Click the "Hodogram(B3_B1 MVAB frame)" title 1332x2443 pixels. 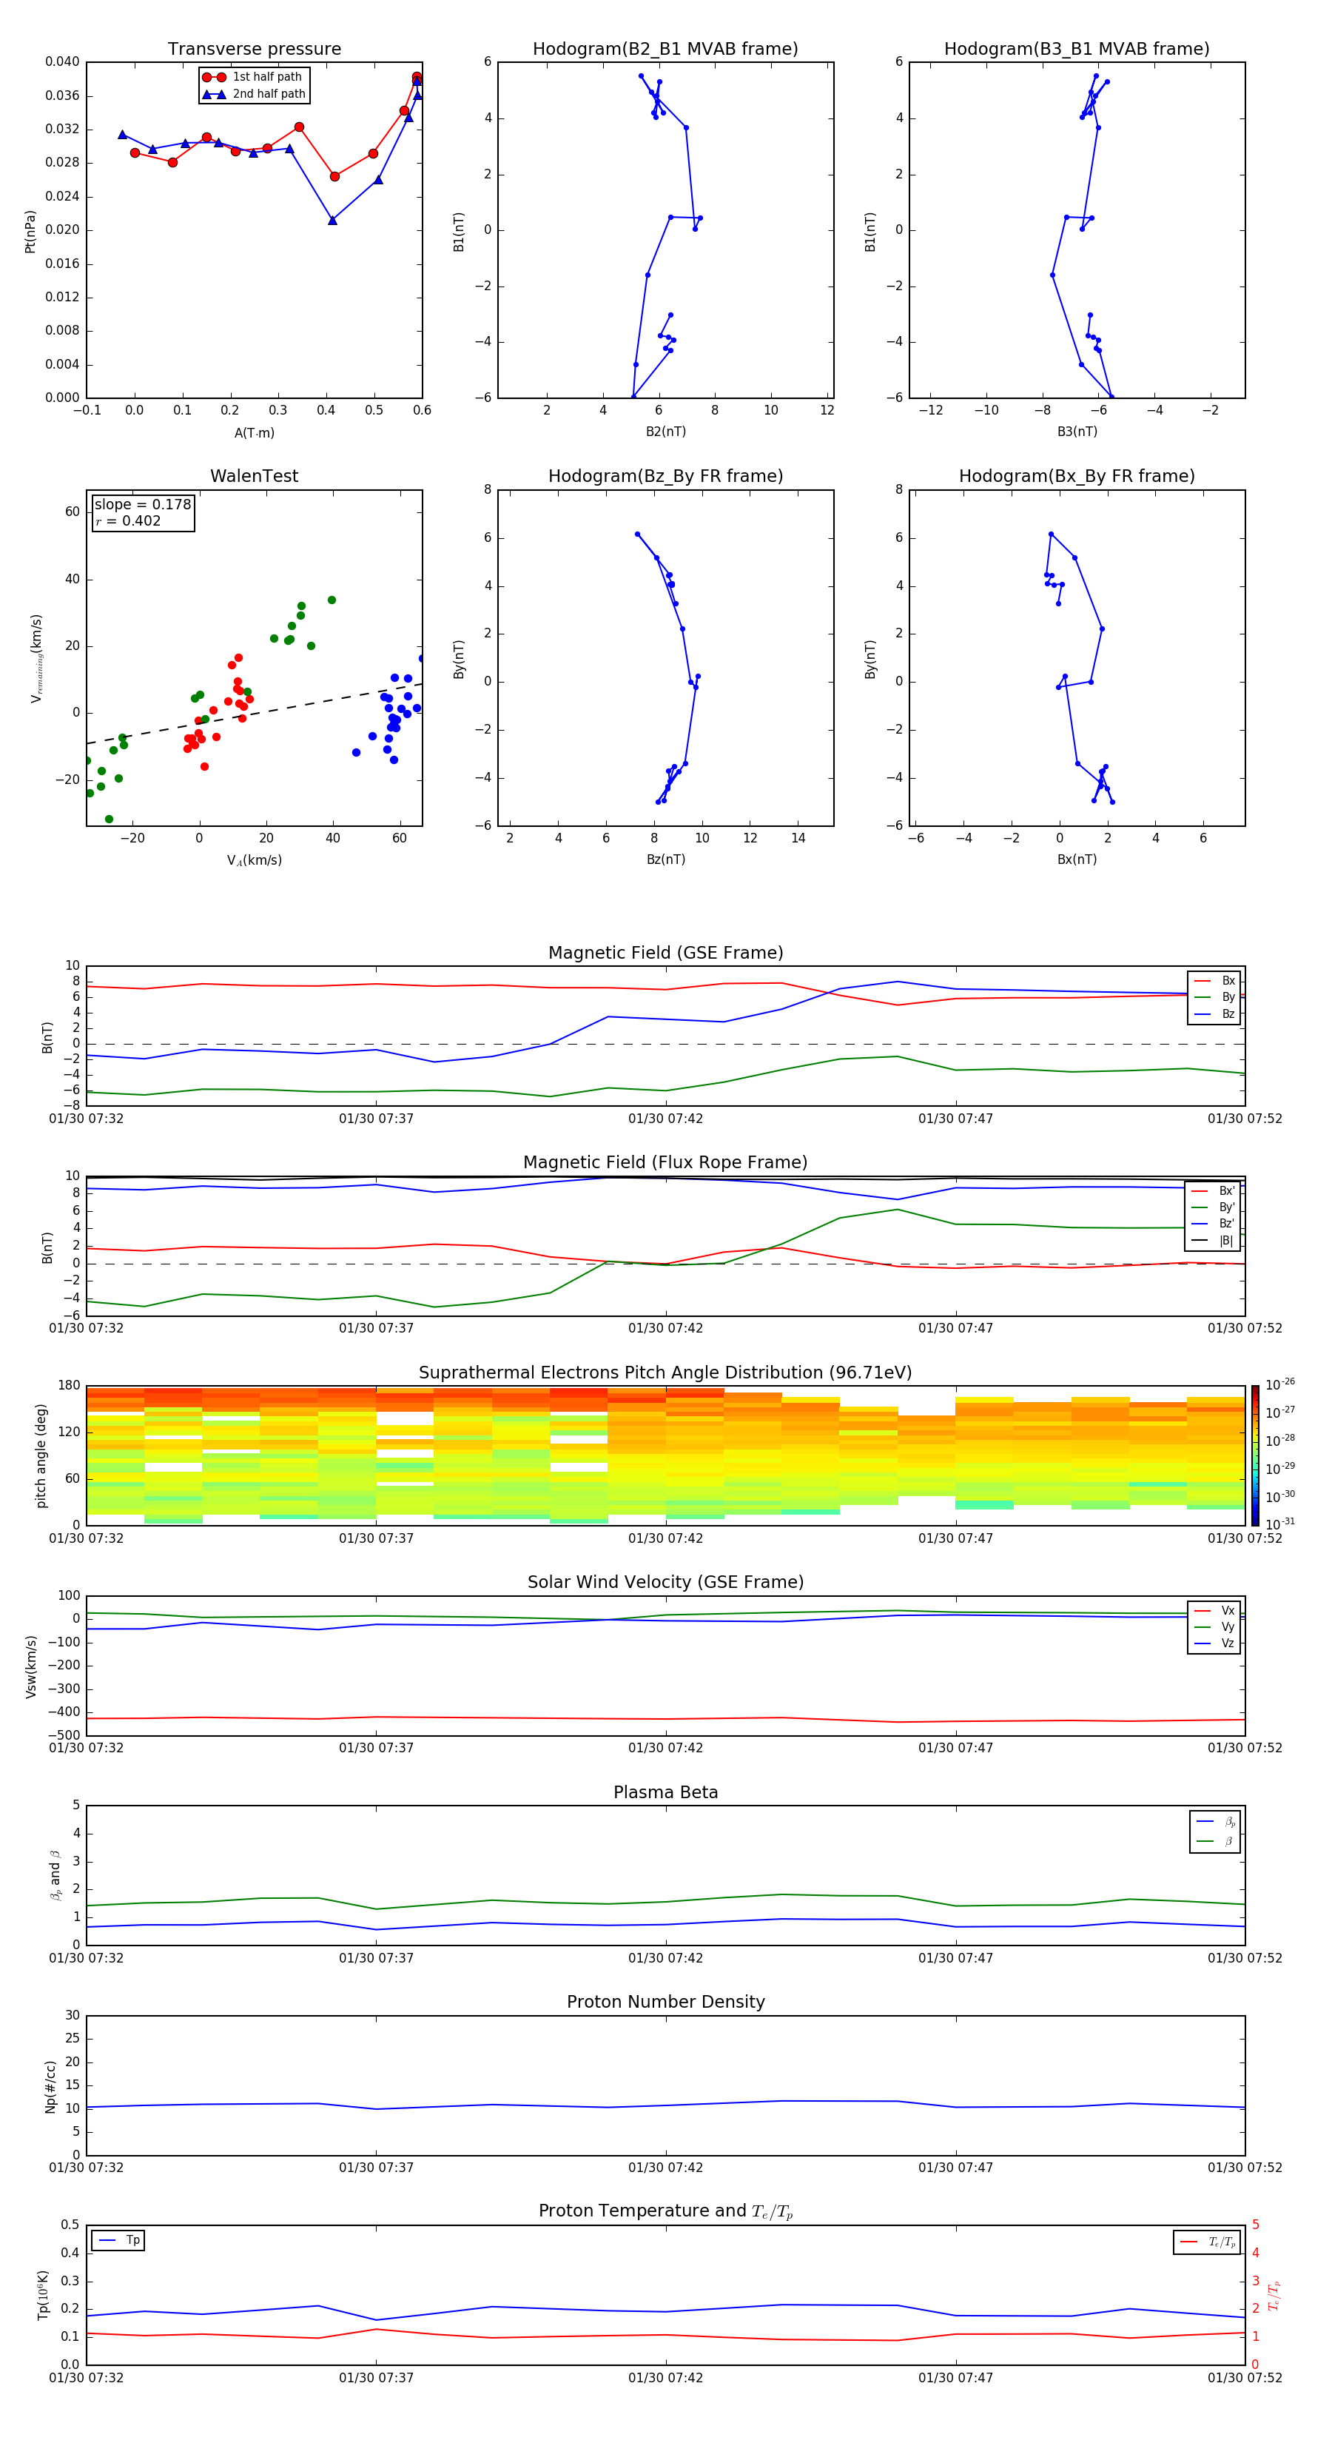(1077, 50)
